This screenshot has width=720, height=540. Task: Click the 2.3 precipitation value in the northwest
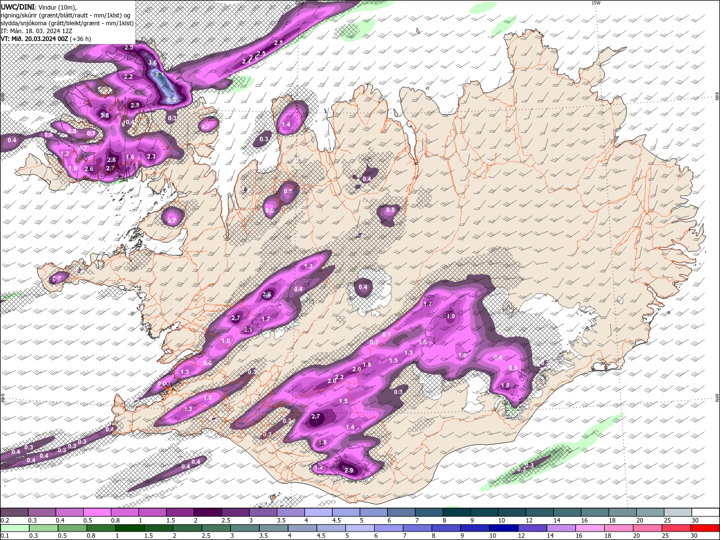pyautogui.click(x=151, y=156)
